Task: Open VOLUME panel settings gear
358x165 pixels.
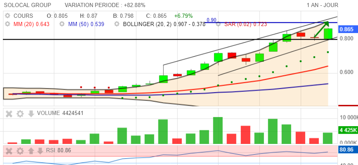Action: (20, 114)
